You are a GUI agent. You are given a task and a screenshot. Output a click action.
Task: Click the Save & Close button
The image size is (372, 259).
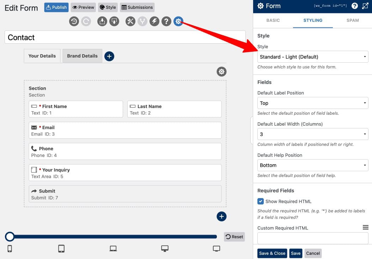click(272, 253)
